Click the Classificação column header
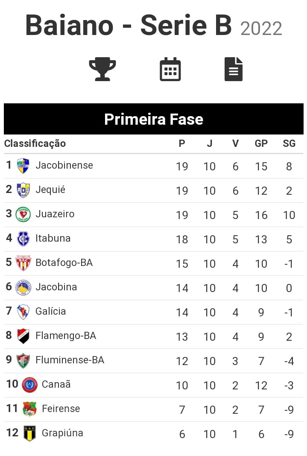Screen dimensions: 307x456 pyautogui.click(x=35, y=143)
